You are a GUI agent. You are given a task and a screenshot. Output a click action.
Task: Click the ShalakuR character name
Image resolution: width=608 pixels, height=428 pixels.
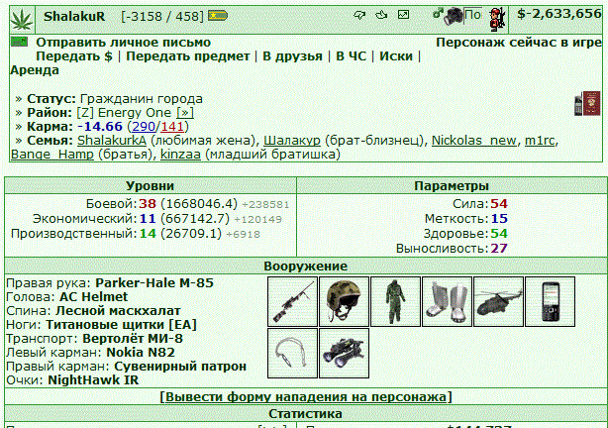click(74, 16)
